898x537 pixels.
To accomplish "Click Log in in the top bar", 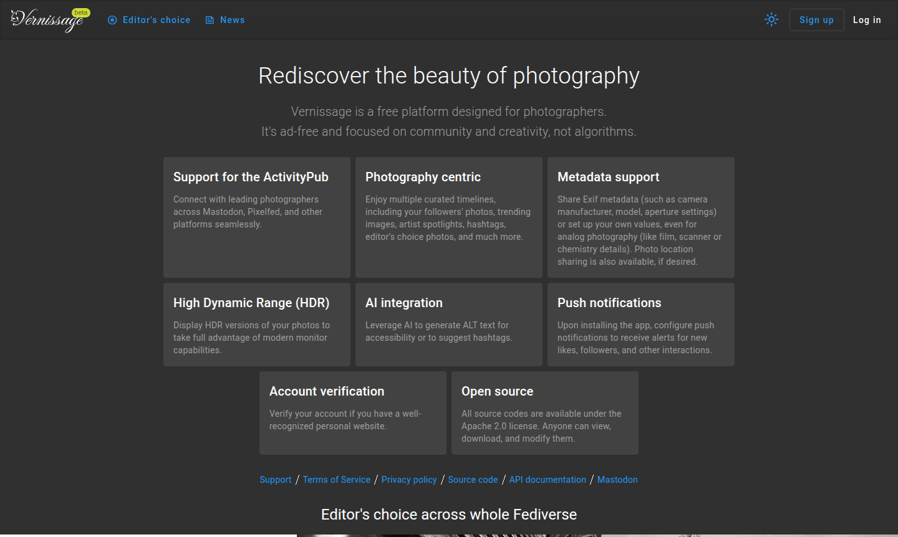I will pos(867,19).
